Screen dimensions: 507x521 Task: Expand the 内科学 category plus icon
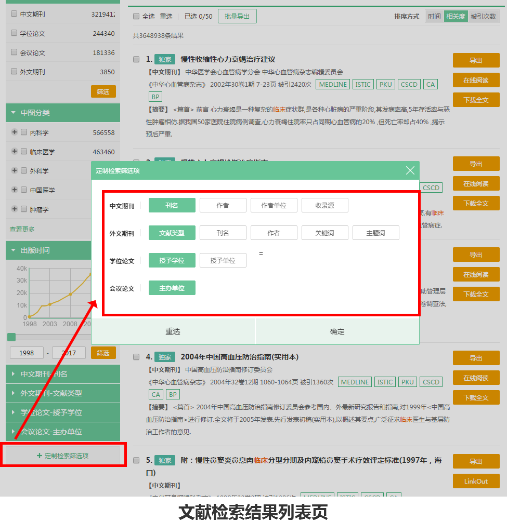tap(15, 132)
